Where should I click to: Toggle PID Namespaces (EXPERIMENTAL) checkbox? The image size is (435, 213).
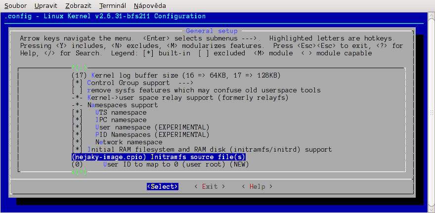pyautogui.click(x=77, y=135)
